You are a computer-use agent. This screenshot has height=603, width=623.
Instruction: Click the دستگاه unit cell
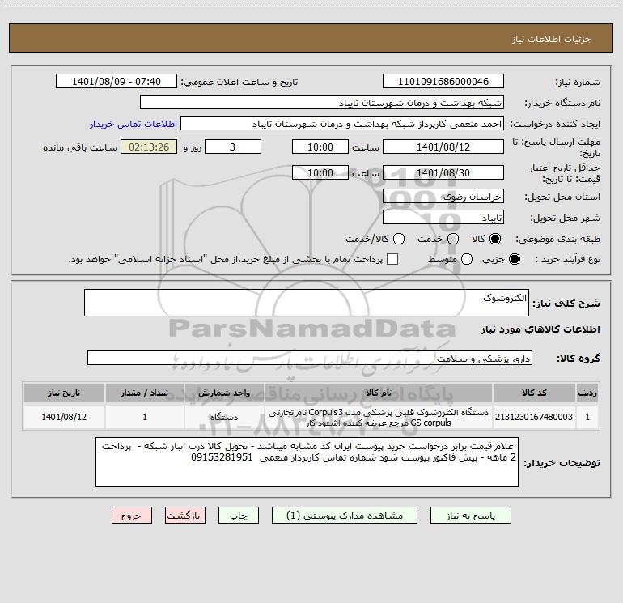tap(224, 417)
